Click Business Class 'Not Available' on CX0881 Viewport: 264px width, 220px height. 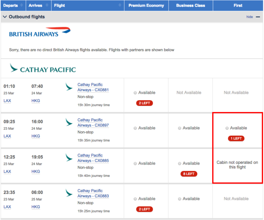(189, 92)
